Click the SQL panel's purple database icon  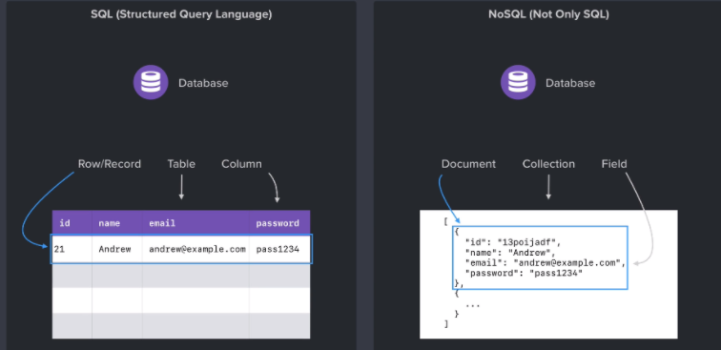(x=151, y=82)
